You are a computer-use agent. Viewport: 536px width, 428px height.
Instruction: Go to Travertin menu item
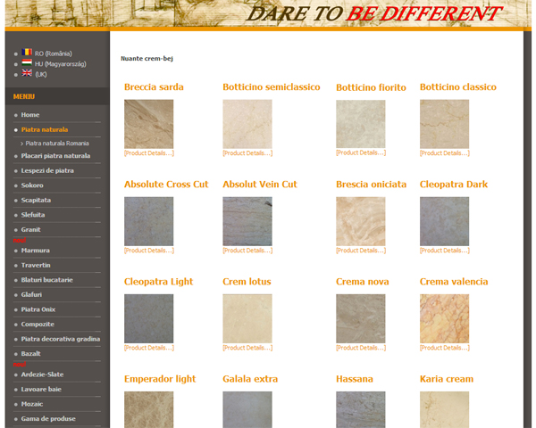36,265
